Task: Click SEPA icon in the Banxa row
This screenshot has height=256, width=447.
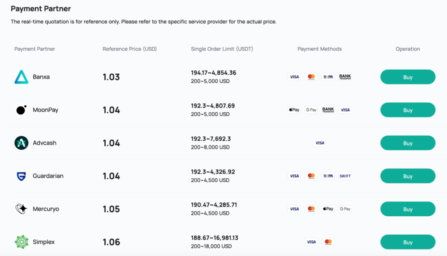Action: coord(328,77)
